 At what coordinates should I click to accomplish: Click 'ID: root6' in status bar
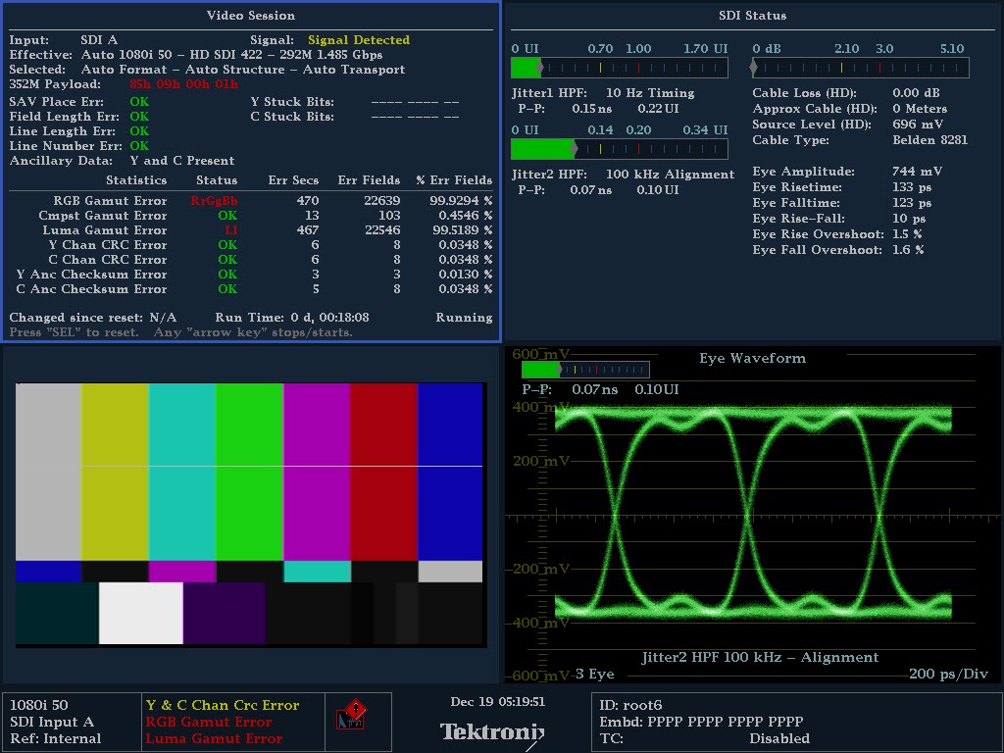pyautogui.click(x=630, y=706)
